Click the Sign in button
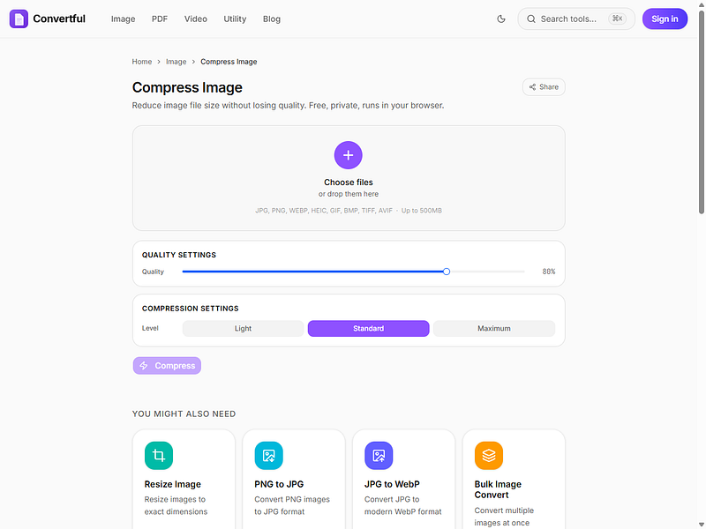706x529 pixels. point(665,19)
